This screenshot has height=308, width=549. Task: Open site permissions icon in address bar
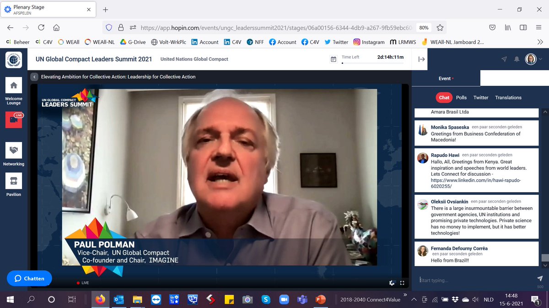coord(133,27)
